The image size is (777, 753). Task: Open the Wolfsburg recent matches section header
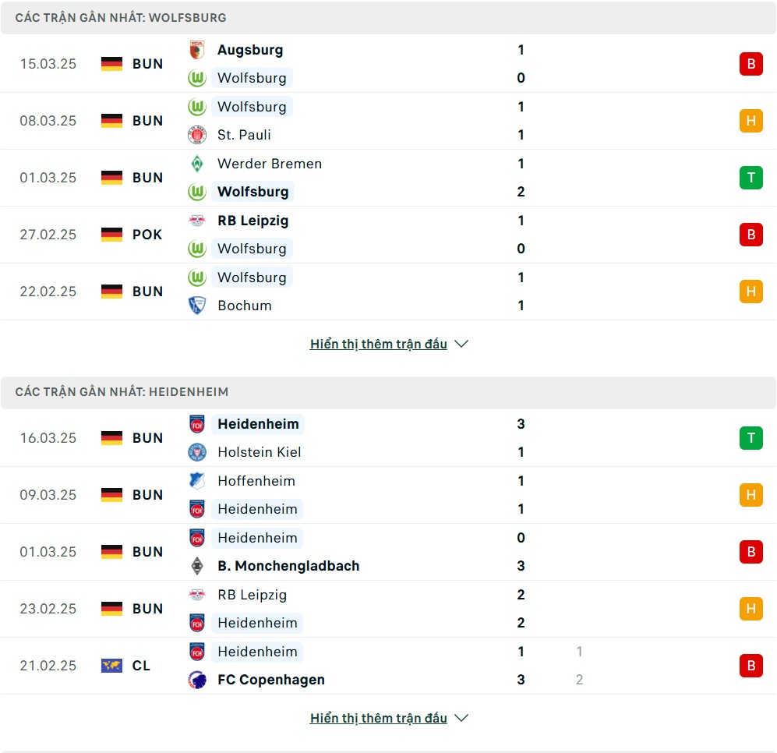tap(388, 18)
